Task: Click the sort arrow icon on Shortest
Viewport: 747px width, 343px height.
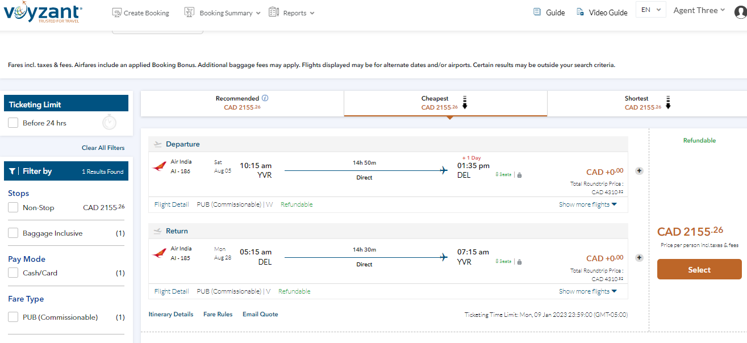Action: 668,103
